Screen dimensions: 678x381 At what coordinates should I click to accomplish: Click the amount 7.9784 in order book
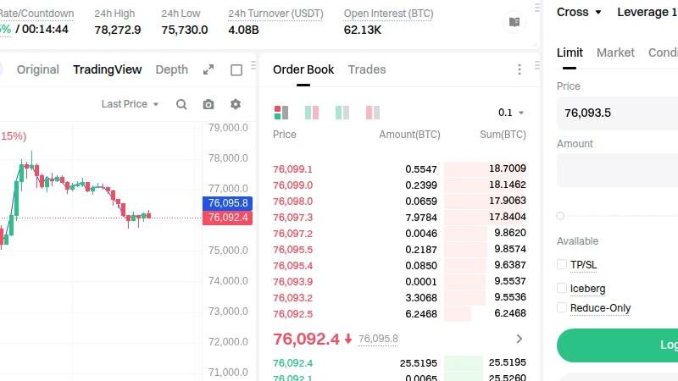coord(421,218)
